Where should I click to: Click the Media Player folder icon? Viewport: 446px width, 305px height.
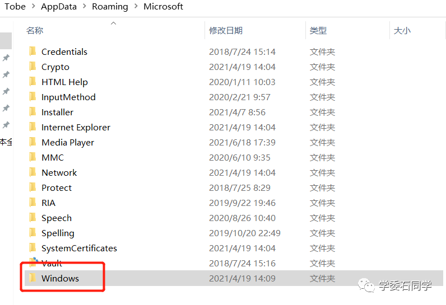point(32,142)
